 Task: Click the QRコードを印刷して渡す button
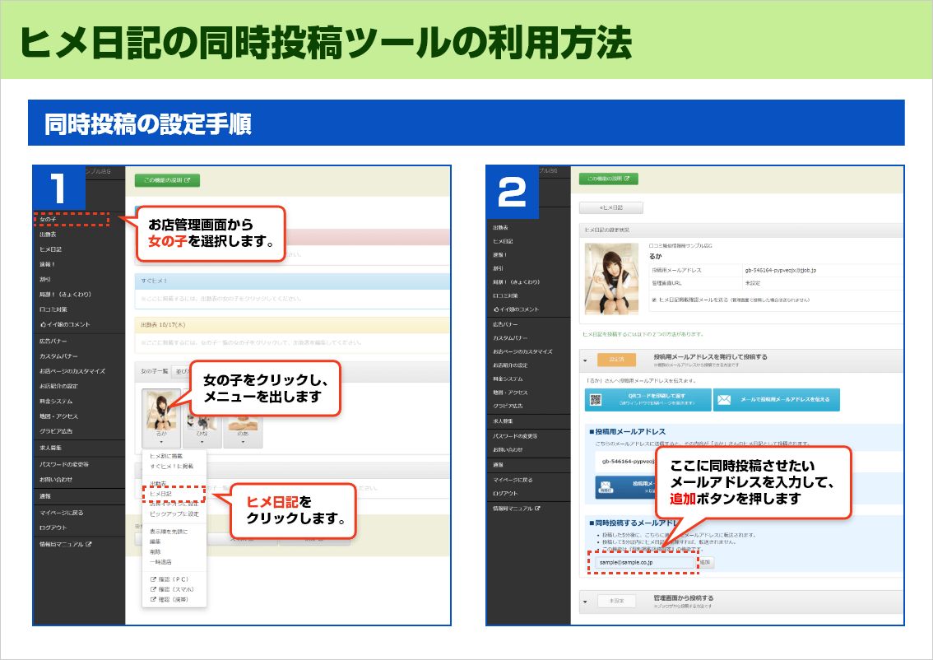[x=648, y=400]
